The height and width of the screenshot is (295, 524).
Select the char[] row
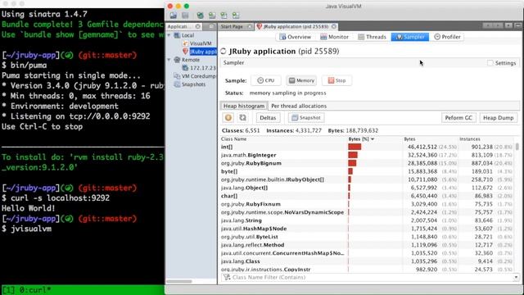(367, 196)
